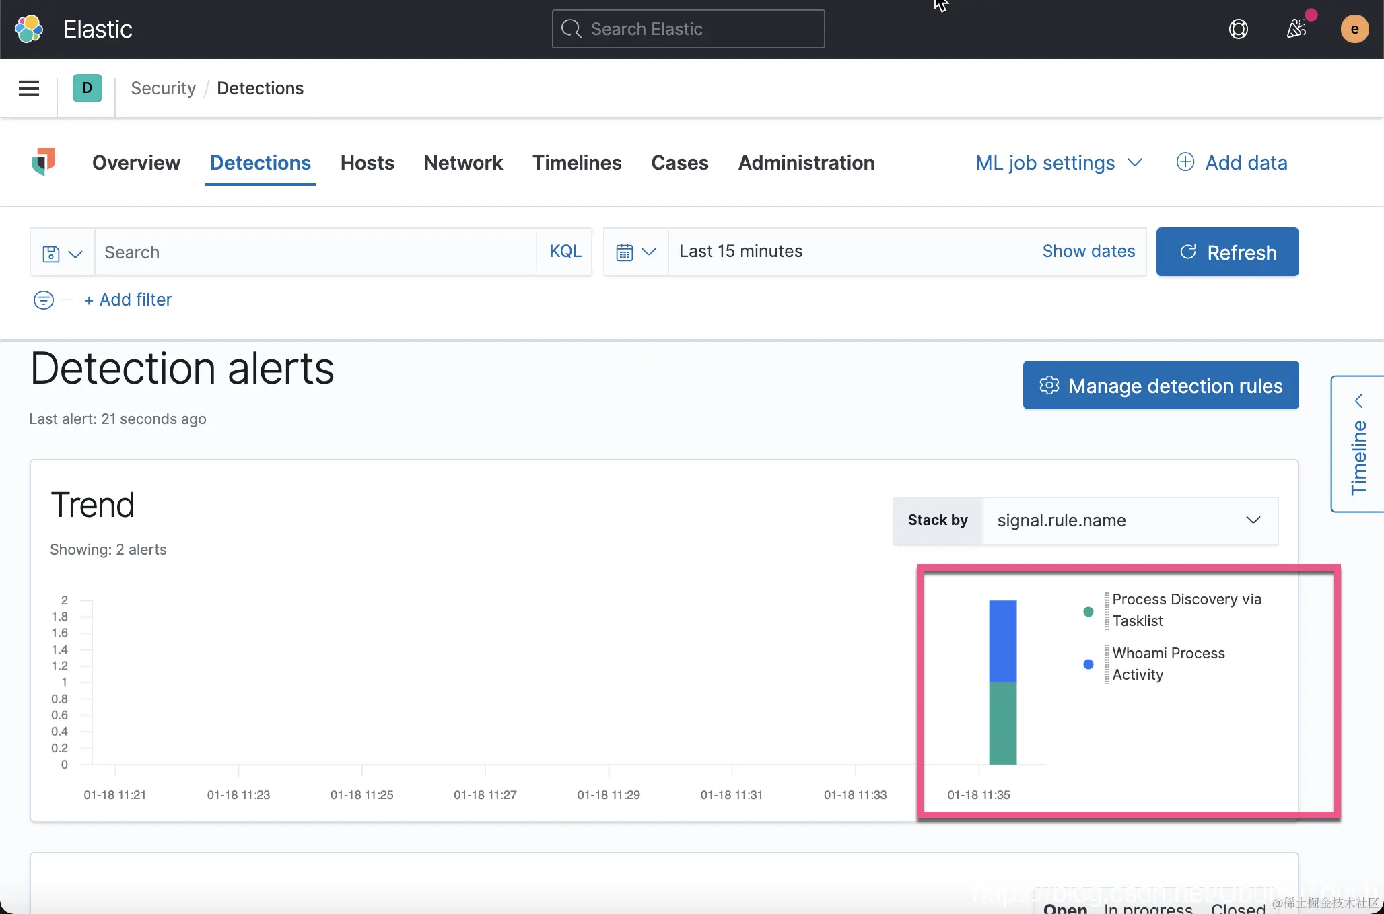This screenshot has width=1384, height=914.
Task: Click the Search Elastic input field
Action: pos(688,29)
